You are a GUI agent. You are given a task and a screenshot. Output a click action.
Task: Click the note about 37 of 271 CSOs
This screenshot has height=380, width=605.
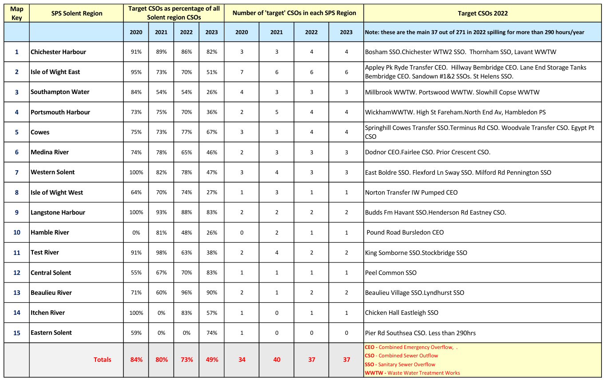pos(474,32)
